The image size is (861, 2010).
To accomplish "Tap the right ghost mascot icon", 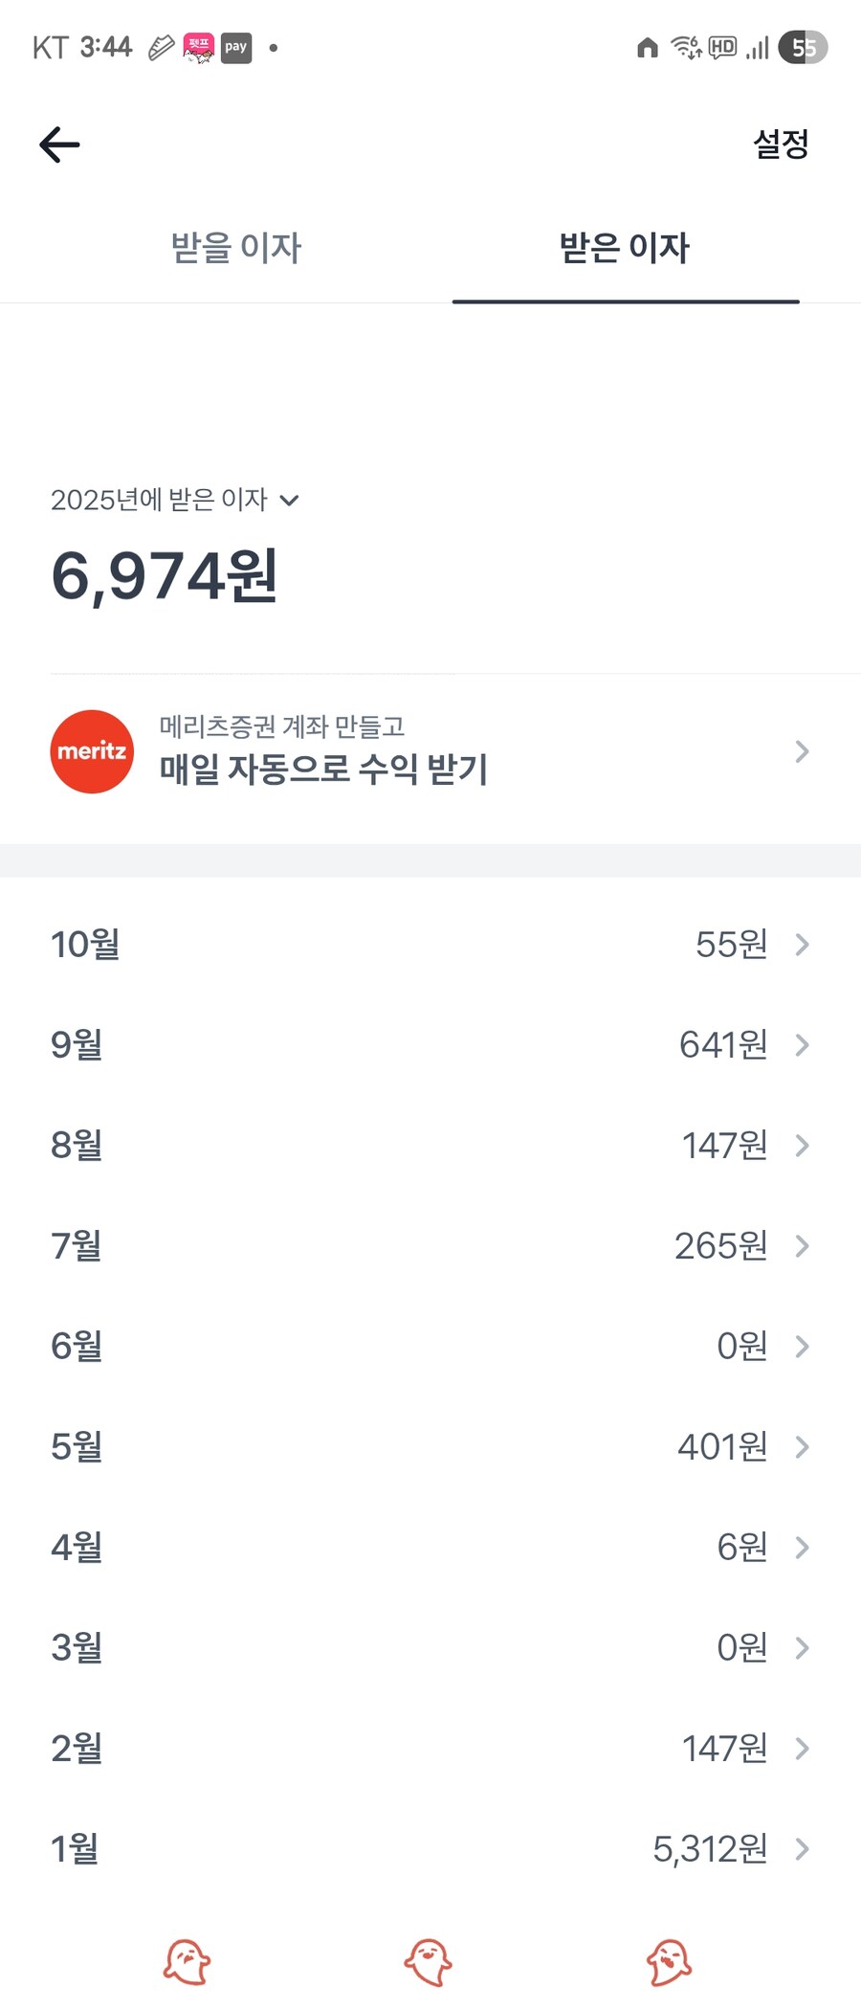I will 669,1962.
